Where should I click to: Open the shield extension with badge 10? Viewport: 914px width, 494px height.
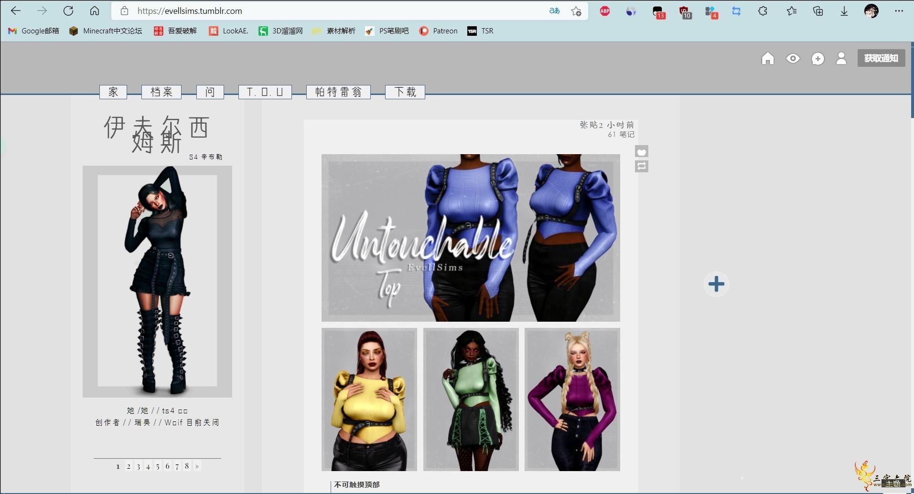(x=685, y=12)
